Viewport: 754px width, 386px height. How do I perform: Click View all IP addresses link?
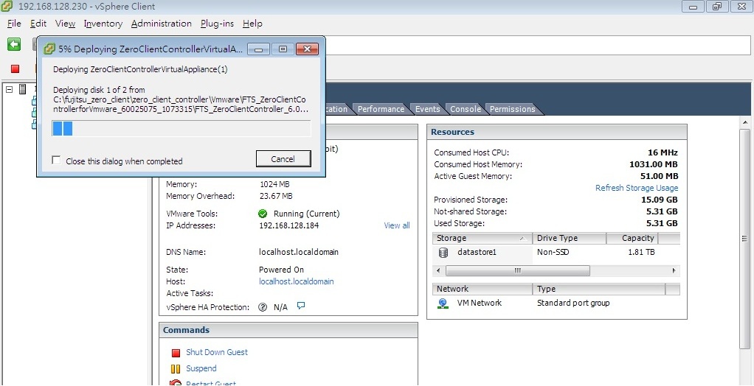coord(397,225)
